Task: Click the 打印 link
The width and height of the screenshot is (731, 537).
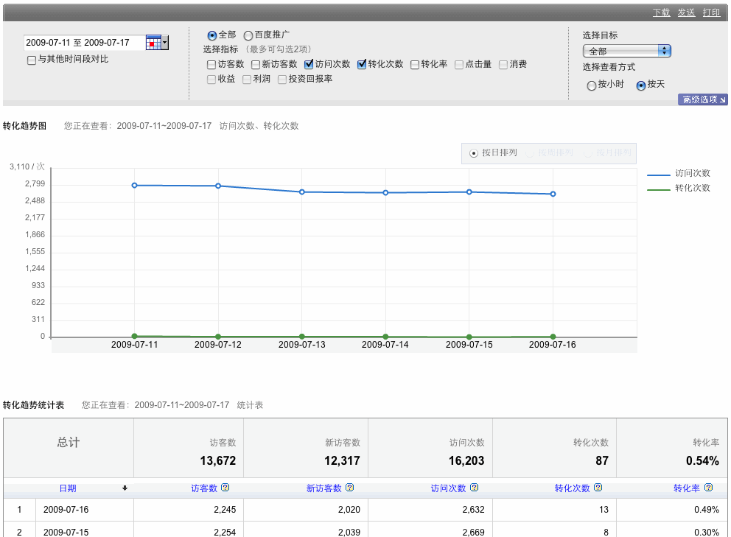Action: 711,13
